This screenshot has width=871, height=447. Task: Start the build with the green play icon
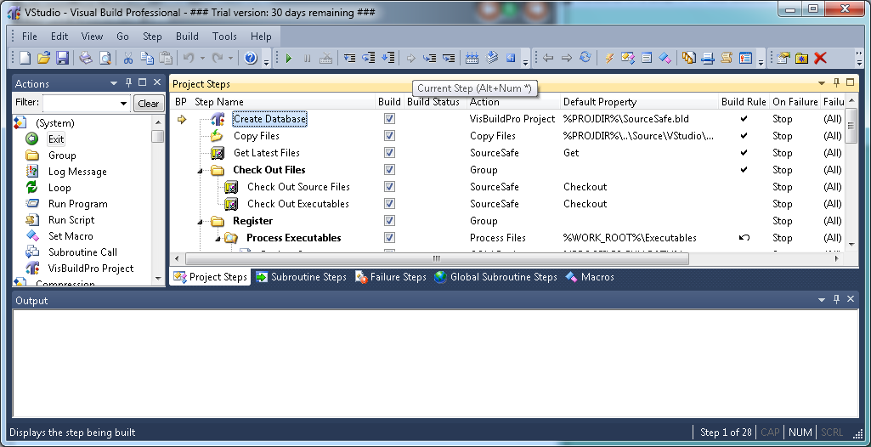[x=288, y=59]
